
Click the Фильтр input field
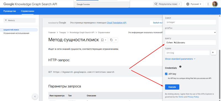click(19, 20)
